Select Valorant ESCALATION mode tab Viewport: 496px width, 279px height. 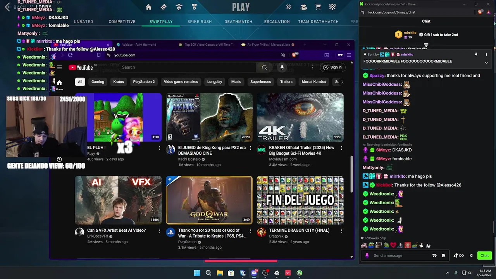(x=277, y=22)
